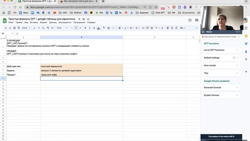Select cell containing 'турка для кофе'
Image resolution: width=250 pixels, height=141 pixels.
click(82, 74)
